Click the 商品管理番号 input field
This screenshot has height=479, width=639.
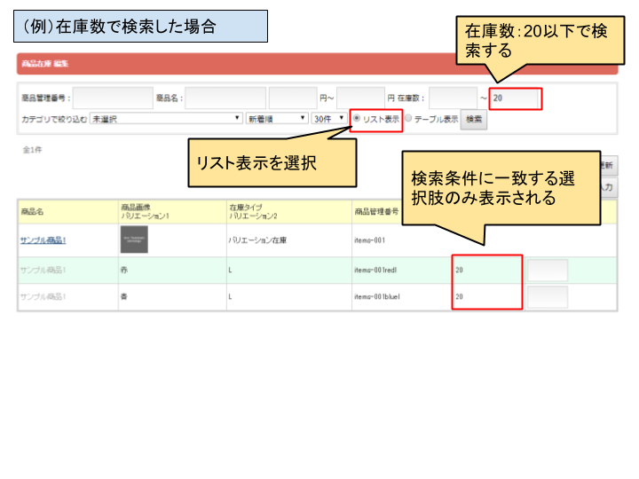point(113,98)
